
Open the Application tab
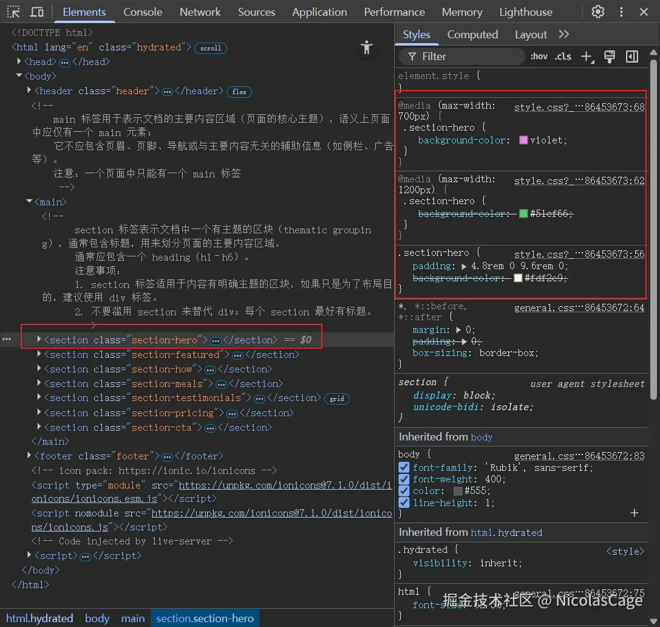click(x=319, y=12)
